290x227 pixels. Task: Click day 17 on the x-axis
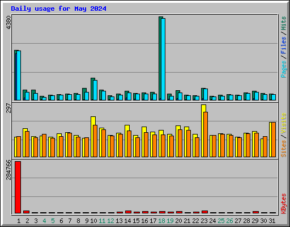(153, 221)
